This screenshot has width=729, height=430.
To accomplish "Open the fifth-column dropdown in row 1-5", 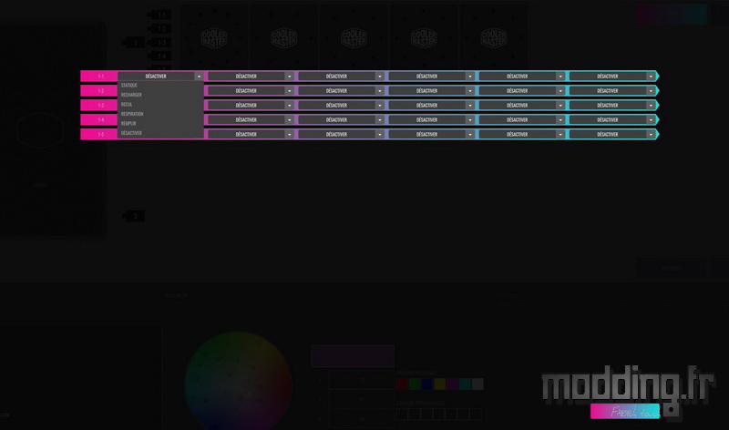I will pyautogui.click(x=522, y=134).
